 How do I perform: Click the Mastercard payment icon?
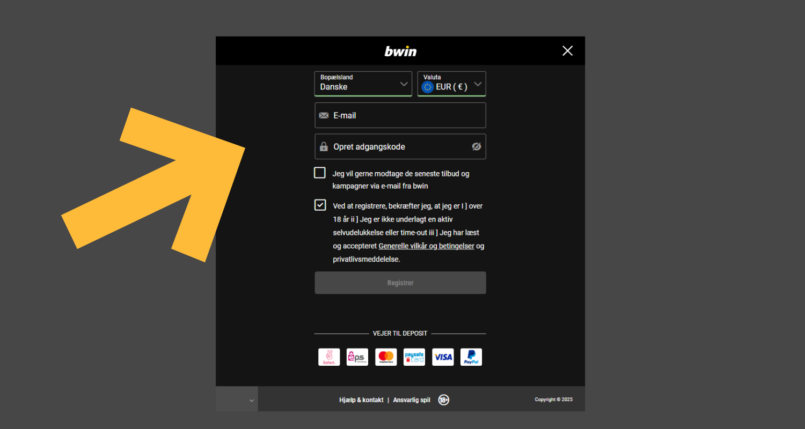(386, 357)
